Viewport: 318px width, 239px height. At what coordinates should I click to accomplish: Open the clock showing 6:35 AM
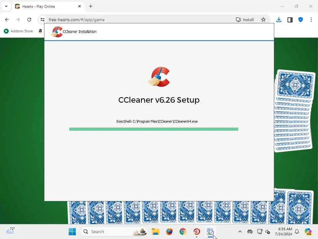[283, 232]
